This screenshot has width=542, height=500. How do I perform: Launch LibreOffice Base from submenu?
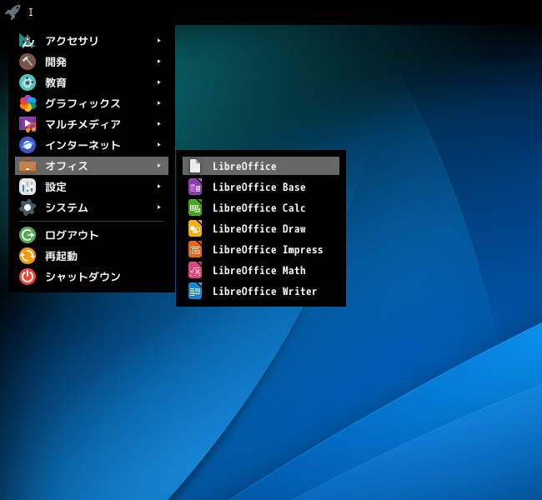point(261,187)
